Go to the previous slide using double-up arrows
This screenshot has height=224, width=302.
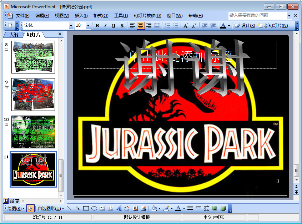point(296,186)
